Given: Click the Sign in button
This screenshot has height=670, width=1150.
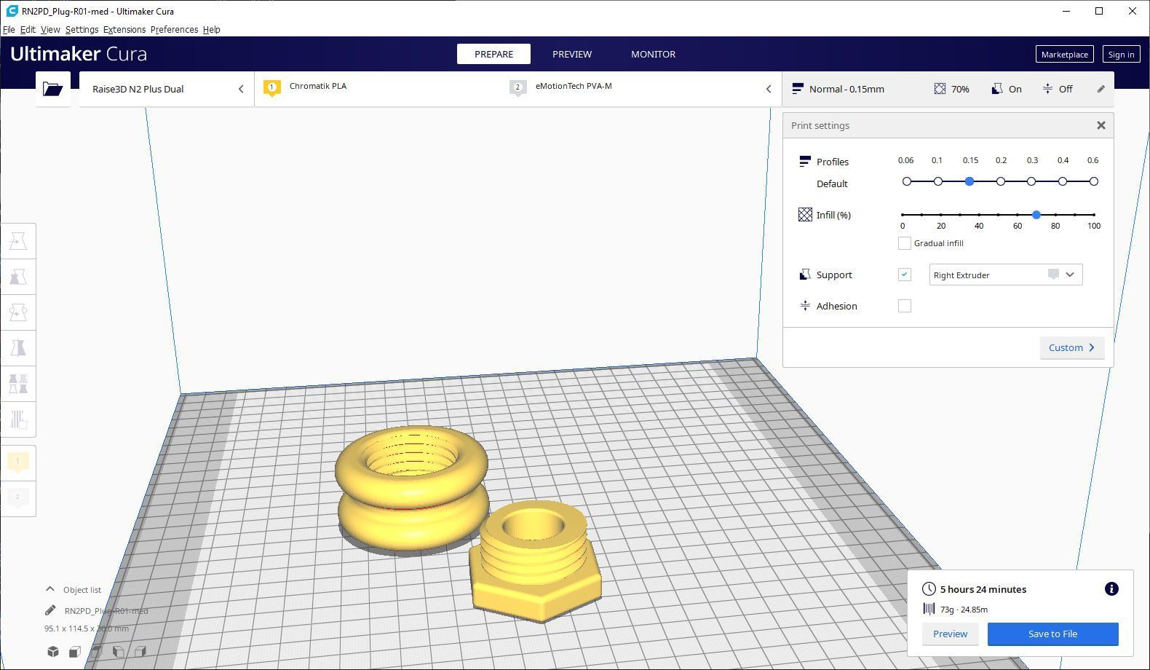Looking at the screenshot, I should (x=1121, y=55).
